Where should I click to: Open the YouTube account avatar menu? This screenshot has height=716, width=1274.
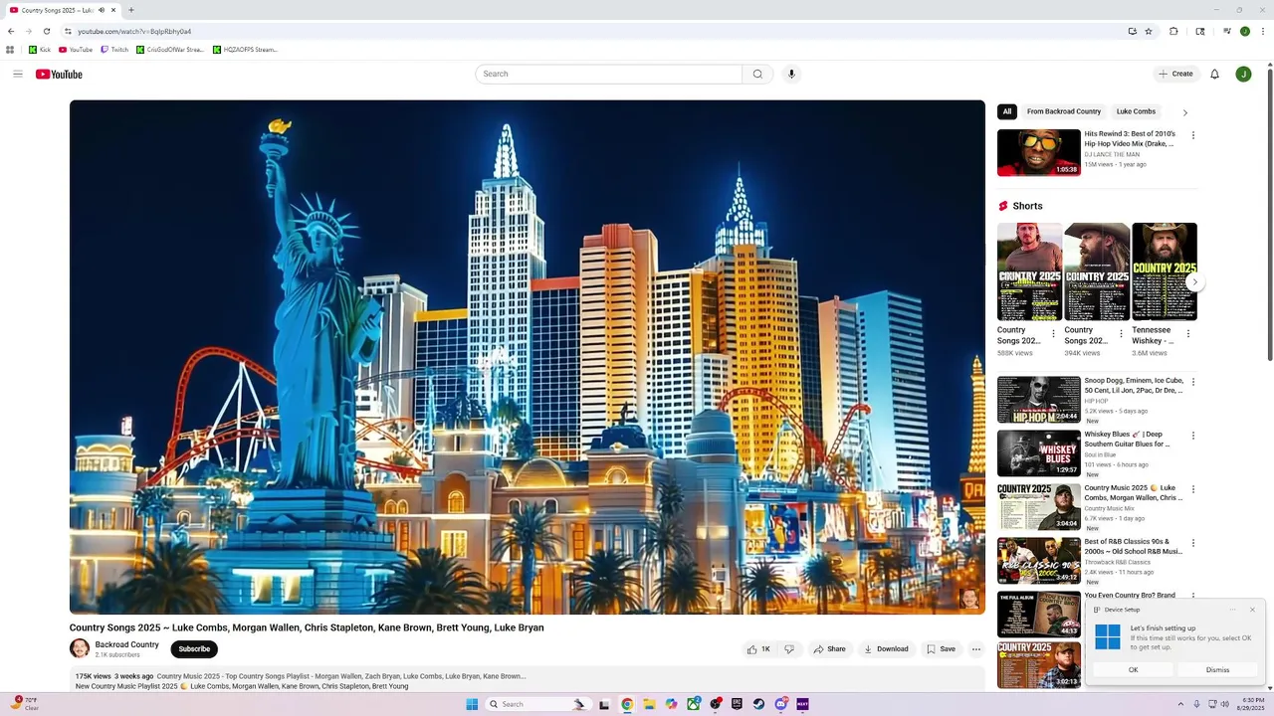click(1243, 74)
